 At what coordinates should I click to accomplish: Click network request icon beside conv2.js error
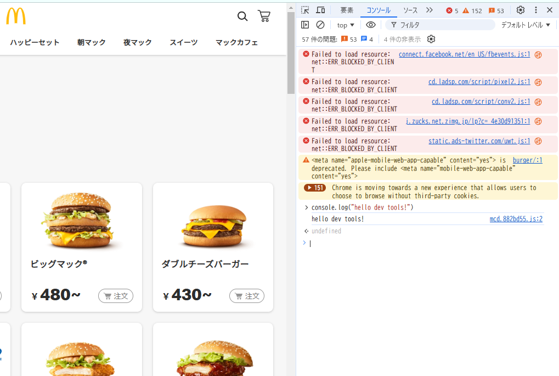(x=538, y=102)
